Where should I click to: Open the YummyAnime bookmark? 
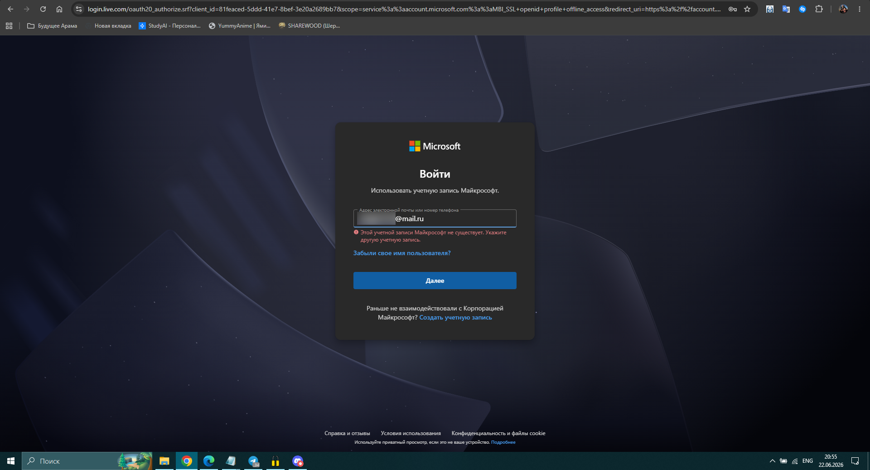point(239,26)
